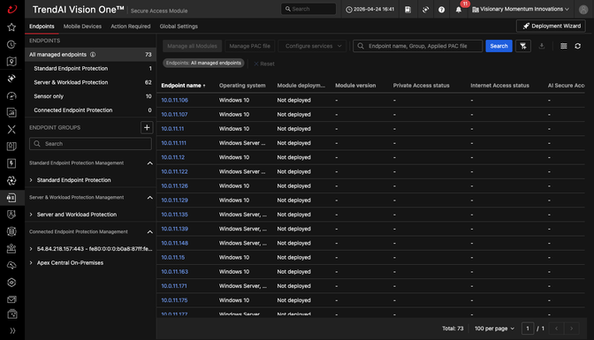Open the map-pin sidebar icon
The image size is (594, 340).
pos(11,61)
